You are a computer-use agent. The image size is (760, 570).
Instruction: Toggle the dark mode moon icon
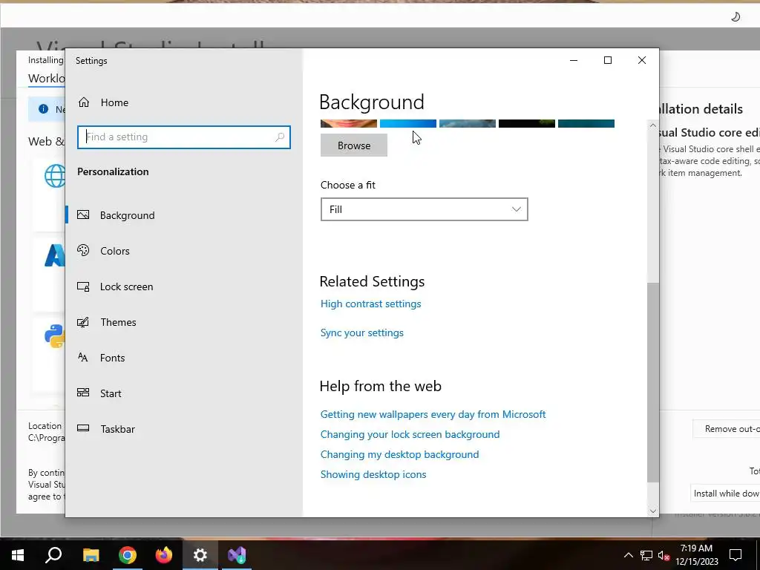tap(736, 17)
